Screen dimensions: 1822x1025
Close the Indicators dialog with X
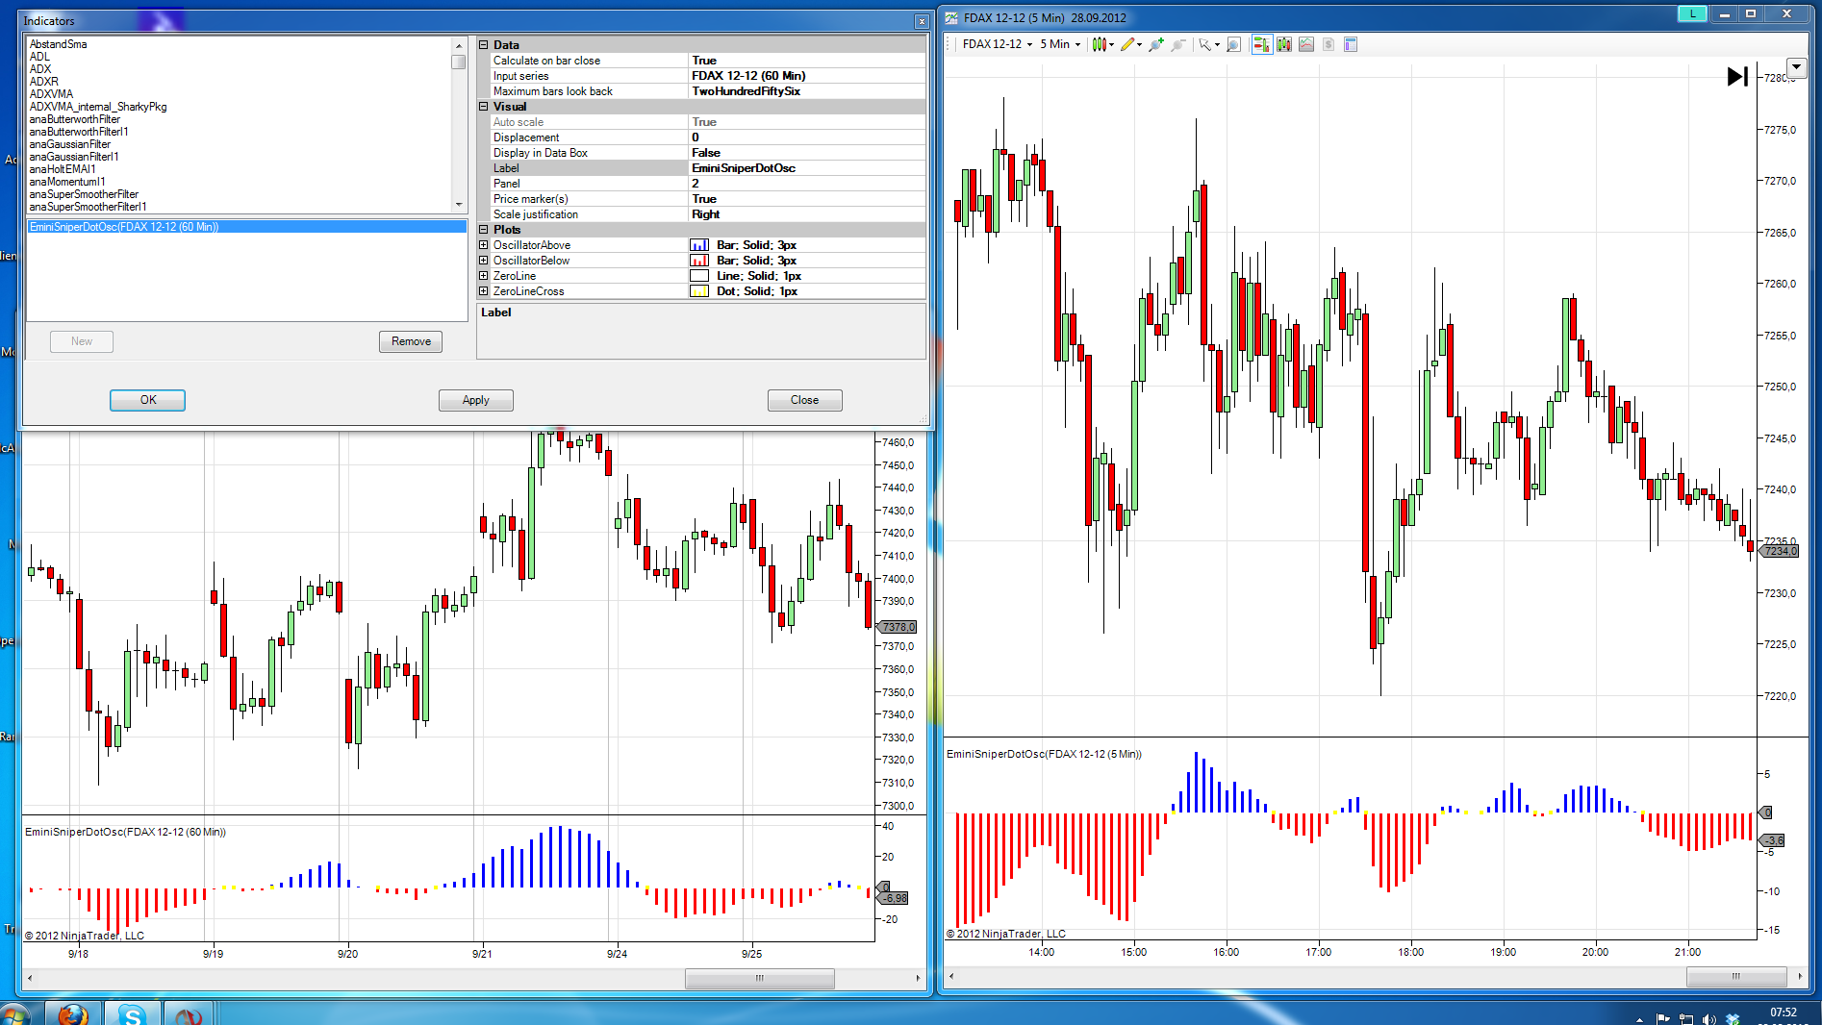(x=922, y=21)
